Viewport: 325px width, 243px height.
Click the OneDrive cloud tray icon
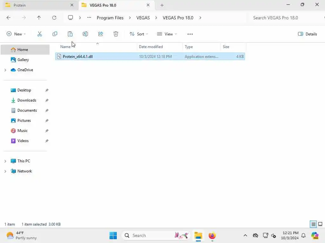coord(255,235)
